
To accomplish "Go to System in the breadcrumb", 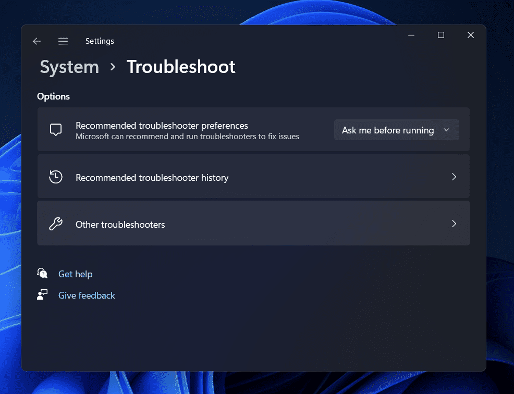I will tap(69, 67).
